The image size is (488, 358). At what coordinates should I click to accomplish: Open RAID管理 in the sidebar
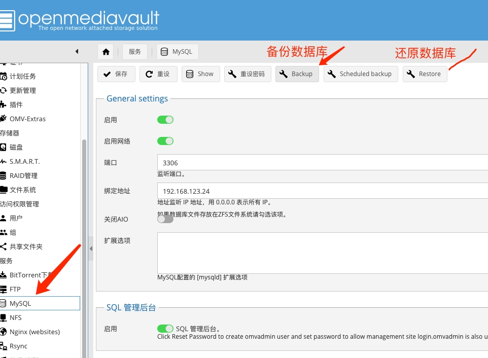(40, 176)
